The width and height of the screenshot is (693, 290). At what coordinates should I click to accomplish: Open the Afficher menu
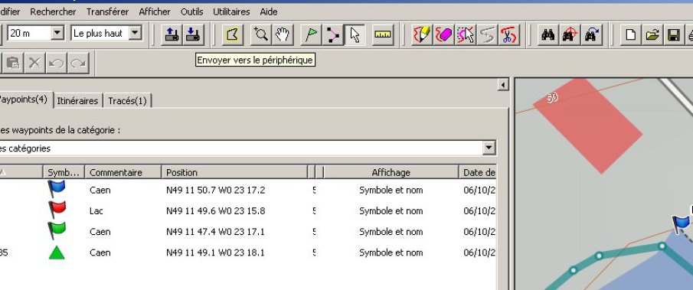point(155,12)
